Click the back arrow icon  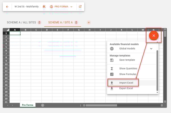pos(7,7)
